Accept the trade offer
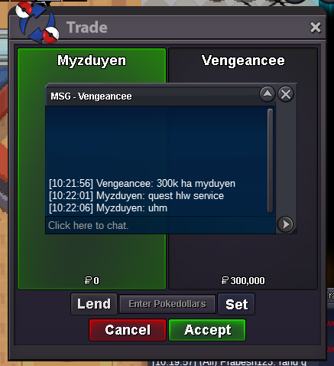The height and width of the screenshot is (366, 334). point(207,330)
